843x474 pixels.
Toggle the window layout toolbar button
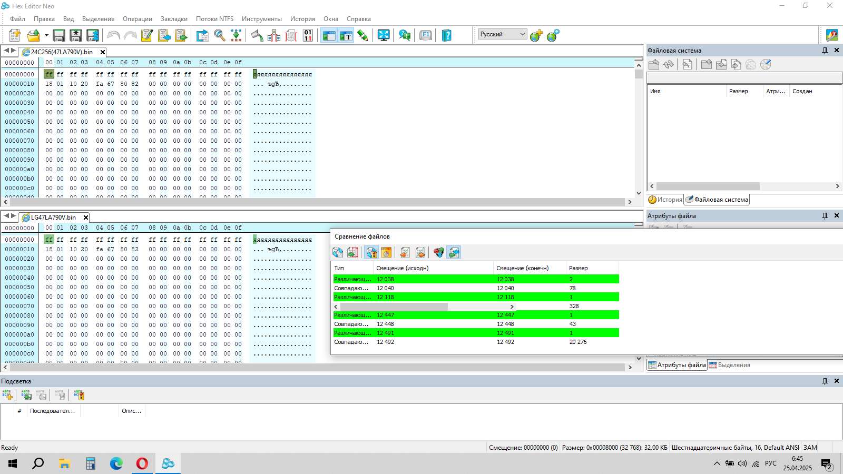pyautogui.click(x=329, y=35)
